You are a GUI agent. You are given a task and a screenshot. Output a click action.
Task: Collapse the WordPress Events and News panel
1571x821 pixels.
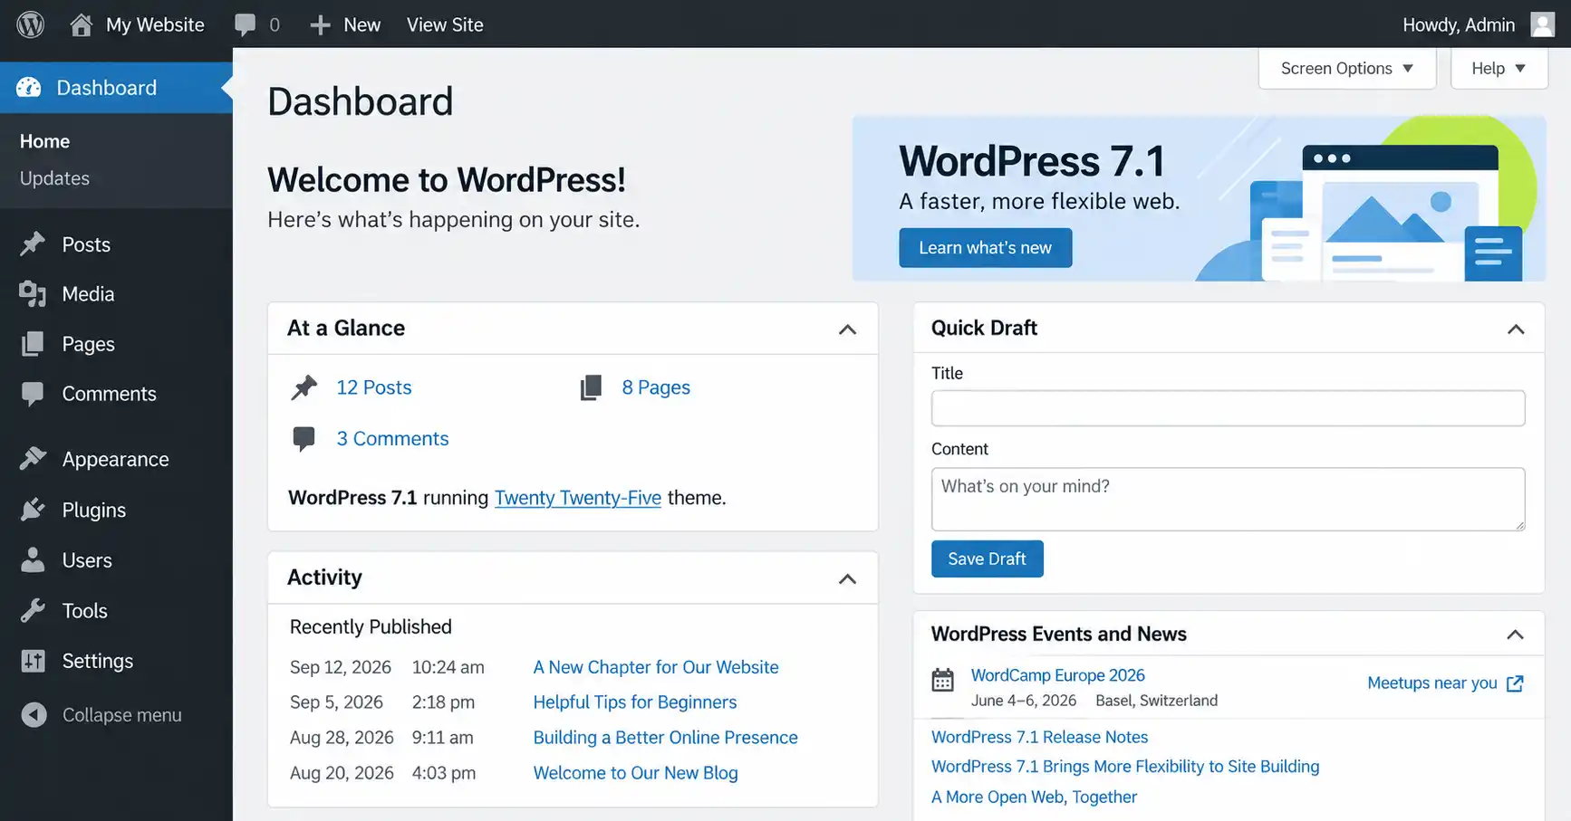tap(1515, 635)
